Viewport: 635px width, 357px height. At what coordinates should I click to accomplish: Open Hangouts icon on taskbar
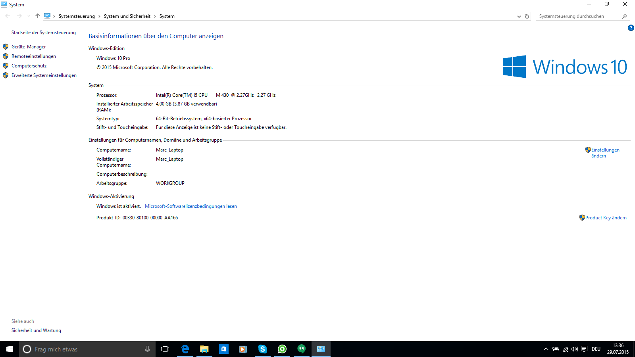pyautogui.click(x=302, y=349)
